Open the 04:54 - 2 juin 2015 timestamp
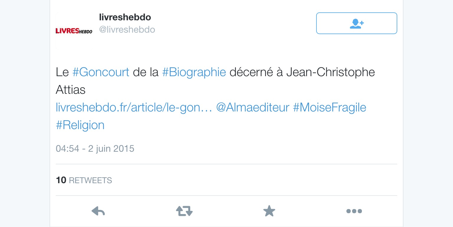 click(x=95, y=148)
